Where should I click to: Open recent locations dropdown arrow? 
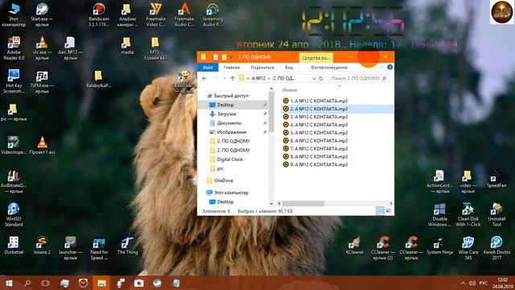click(x=225, y=78)
